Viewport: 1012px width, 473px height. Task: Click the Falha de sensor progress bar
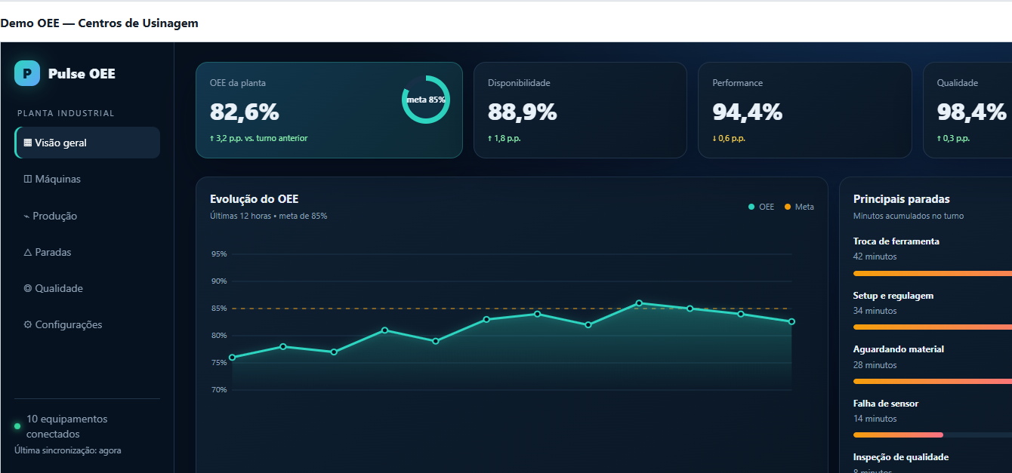pyautogui.click(x=933, y=435)
